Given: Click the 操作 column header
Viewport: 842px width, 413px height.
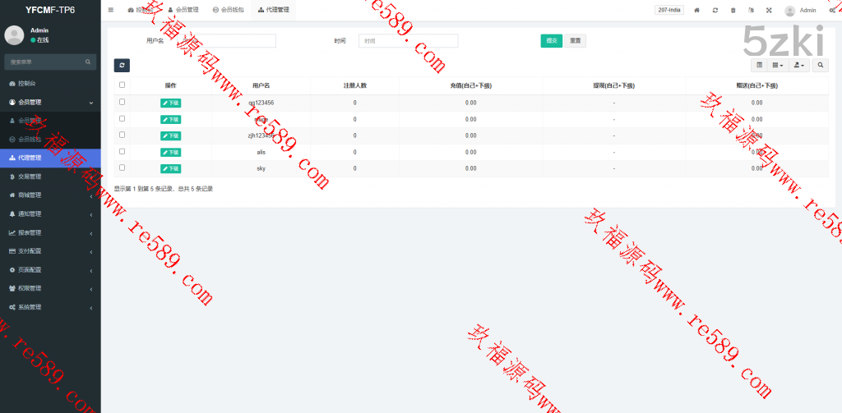Looking at the screenshot, I should (x=171, y=86).
